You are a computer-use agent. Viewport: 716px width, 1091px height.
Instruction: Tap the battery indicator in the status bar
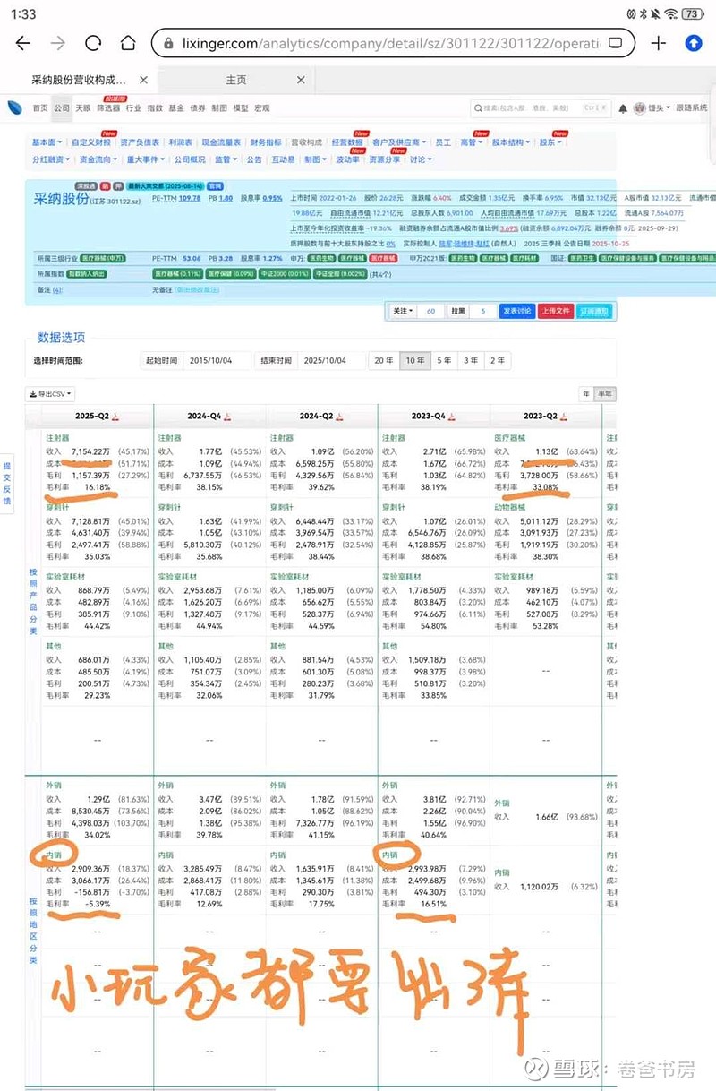pyautogui.click(x=693, y=14)
